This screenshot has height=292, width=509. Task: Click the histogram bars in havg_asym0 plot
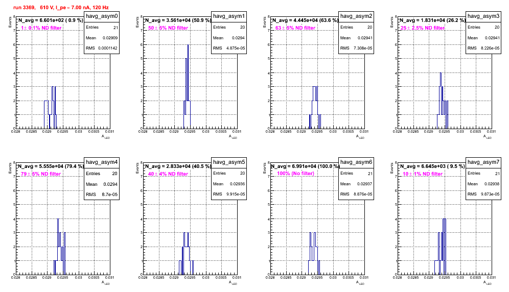[x=50, y=108]
